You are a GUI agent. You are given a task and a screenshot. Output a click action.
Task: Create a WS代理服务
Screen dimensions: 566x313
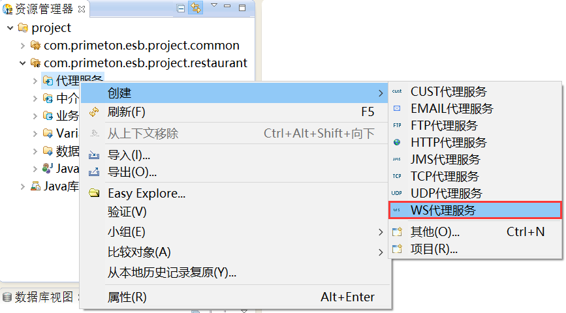(x=475, y=210)
